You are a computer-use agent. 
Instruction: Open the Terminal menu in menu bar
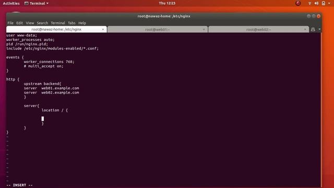point(58,23)
